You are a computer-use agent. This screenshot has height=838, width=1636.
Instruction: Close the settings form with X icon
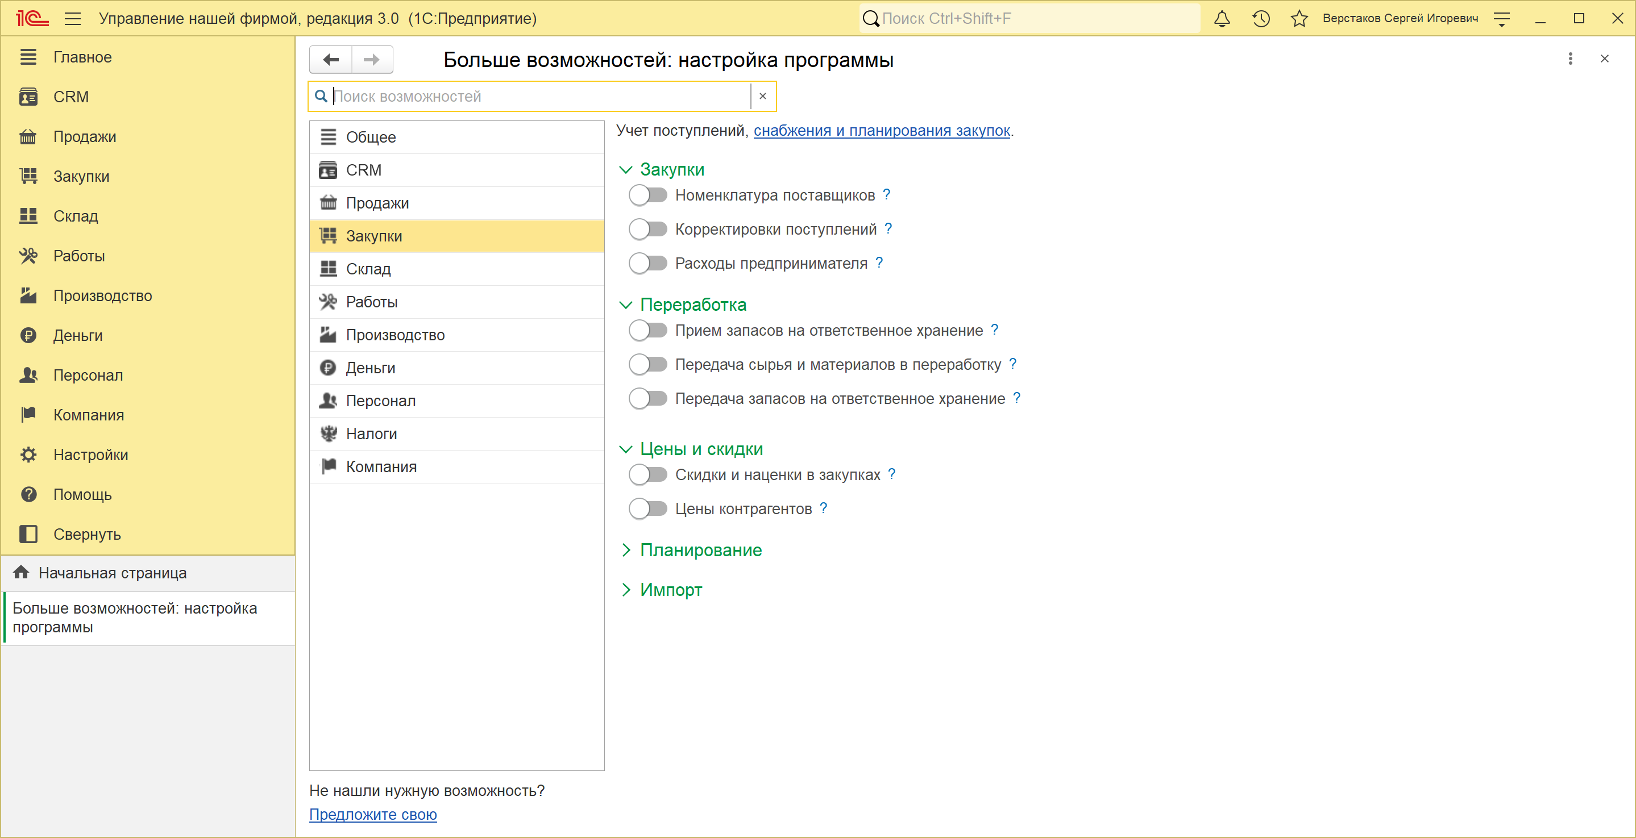point(1604,59)
